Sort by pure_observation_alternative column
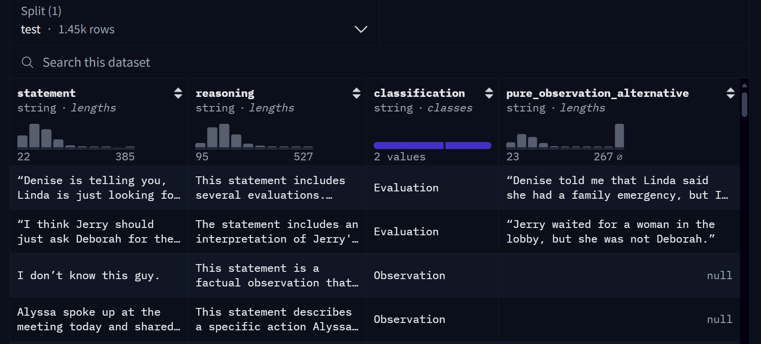 coord(730,93)
